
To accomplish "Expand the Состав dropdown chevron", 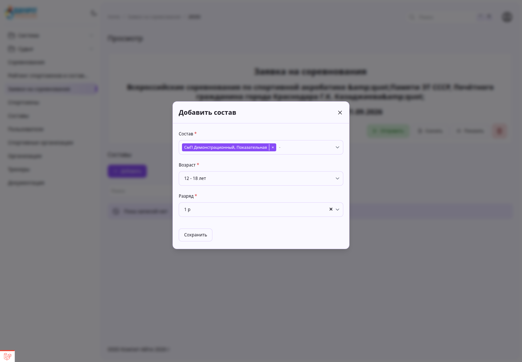I will (337, 147).
